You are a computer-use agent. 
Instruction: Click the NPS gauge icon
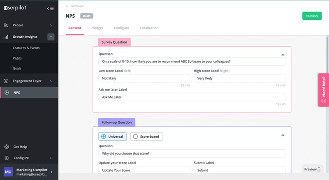click(x=7, y=93)
